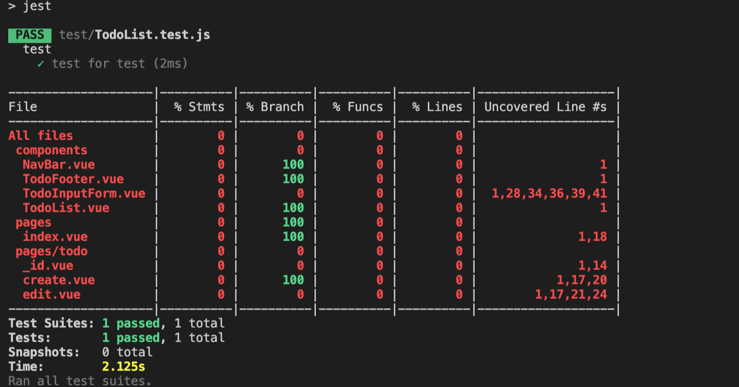Click the '> jest' command line

30,7
